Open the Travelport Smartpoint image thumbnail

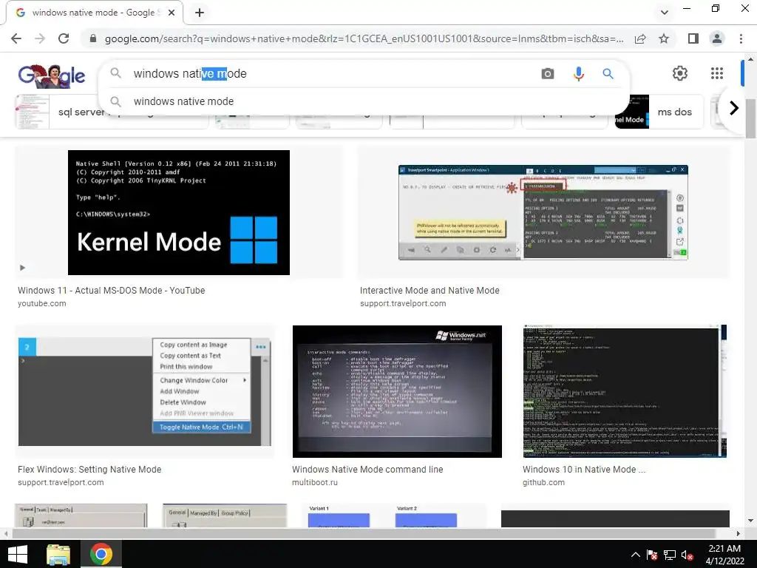coord(543,212)
